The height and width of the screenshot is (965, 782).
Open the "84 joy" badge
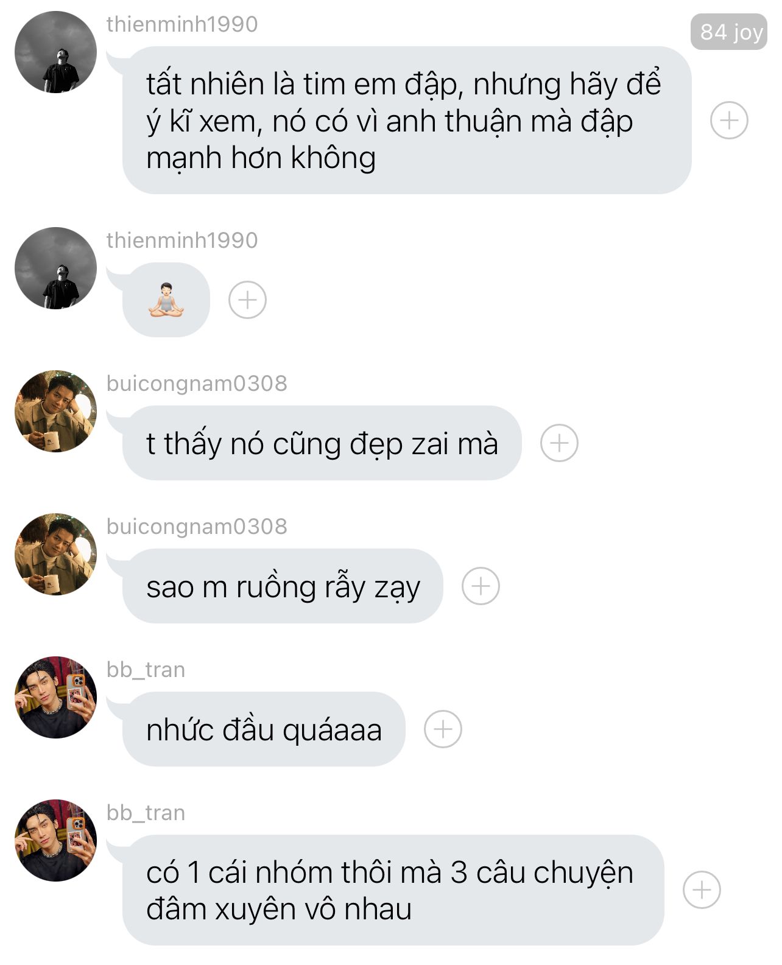tap(729, 32)
